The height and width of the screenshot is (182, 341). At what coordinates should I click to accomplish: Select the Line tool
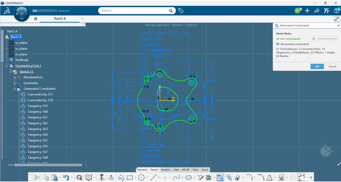(x=153, y=177)
